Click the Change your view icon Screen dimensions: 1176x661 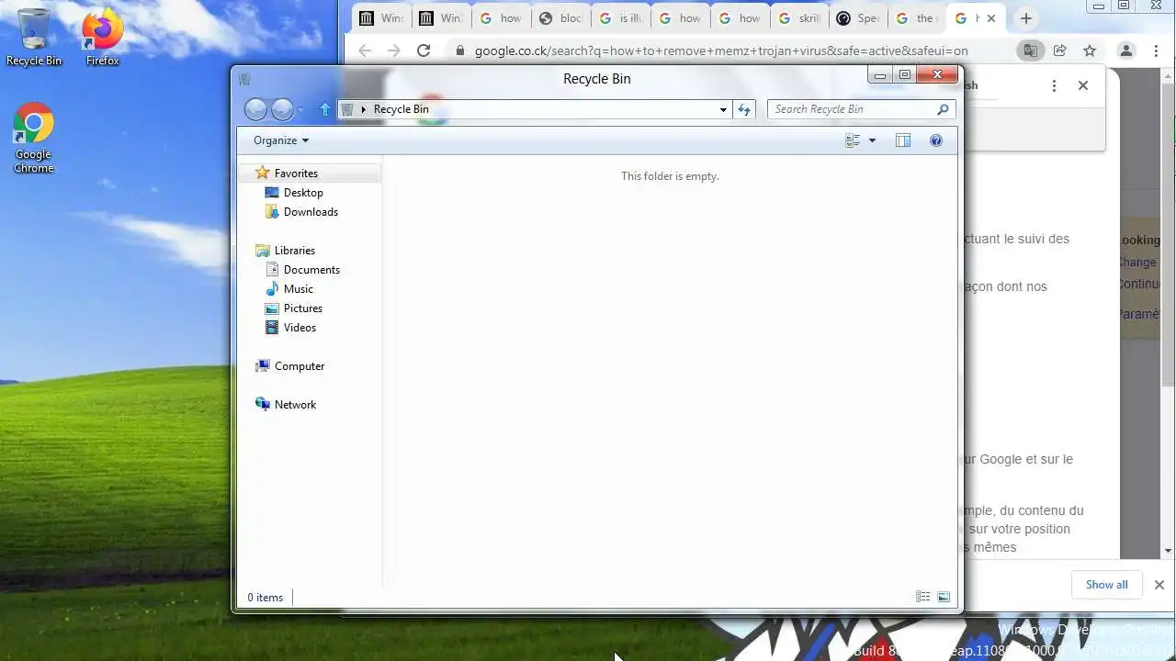point(853,140)
